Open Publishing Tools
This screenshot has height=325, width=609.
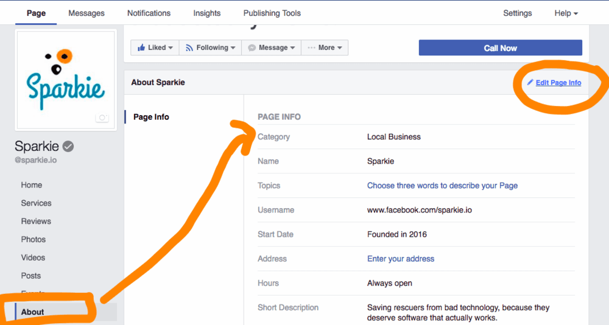272,13
